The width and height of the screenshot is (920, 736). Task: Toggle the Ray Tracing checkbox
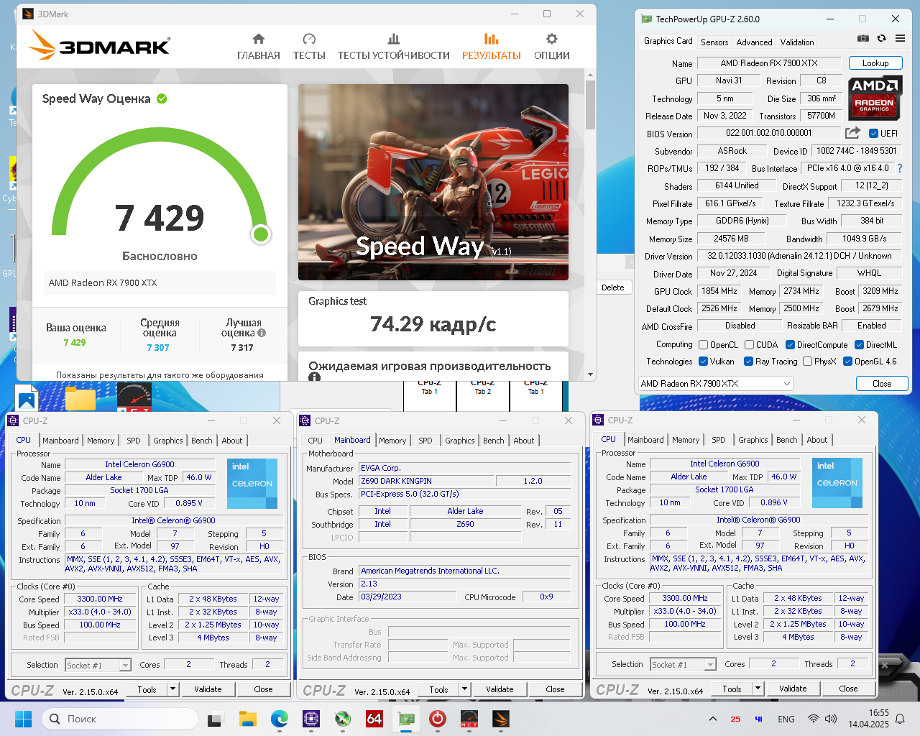pos(748,362)
